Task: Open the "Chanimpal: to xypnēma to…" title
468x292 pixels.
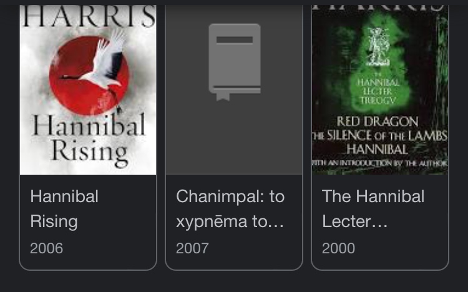Action: click(230, 208)
